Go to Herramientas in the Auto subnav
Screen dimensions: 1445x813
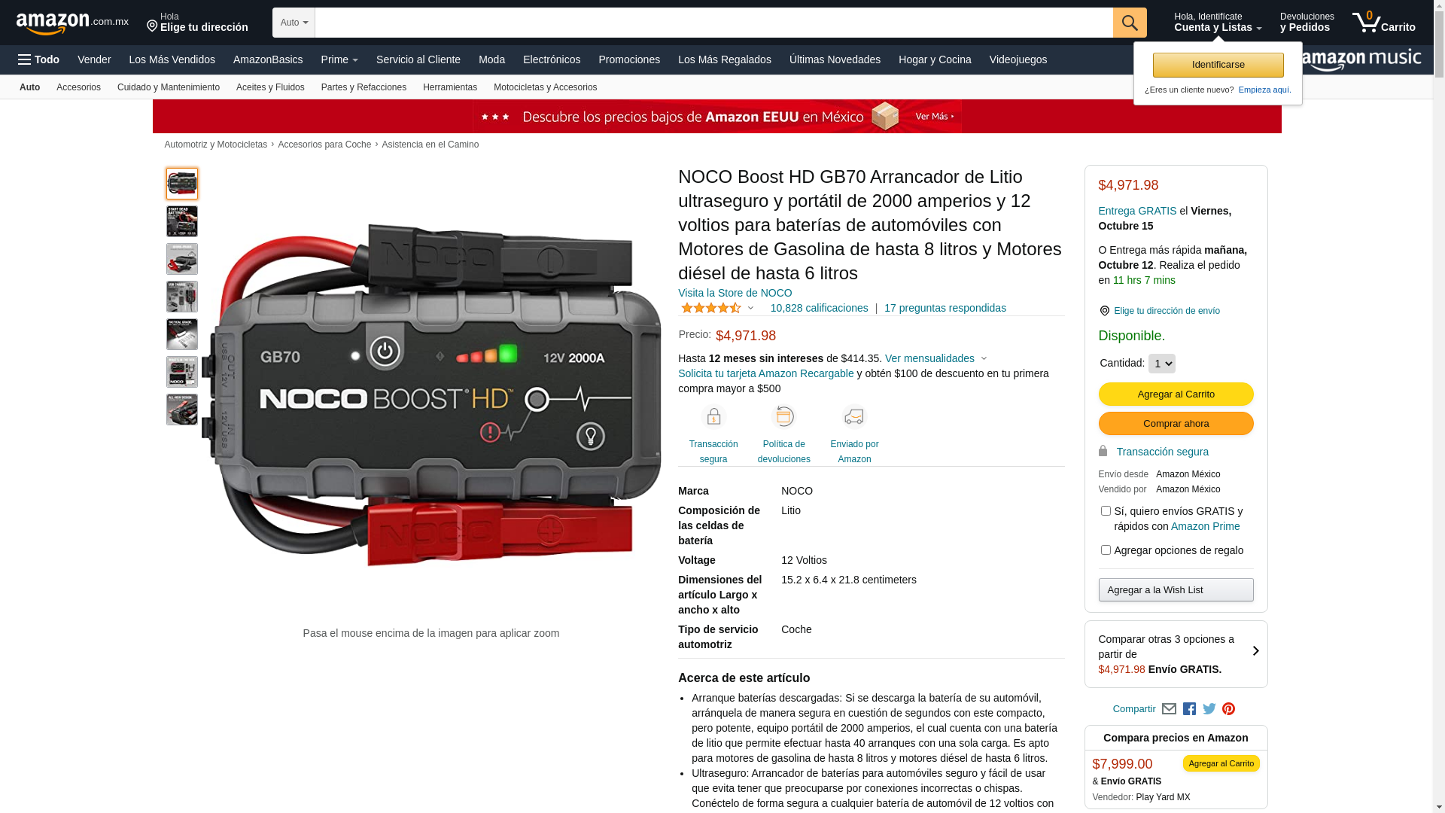pos(450,87)
